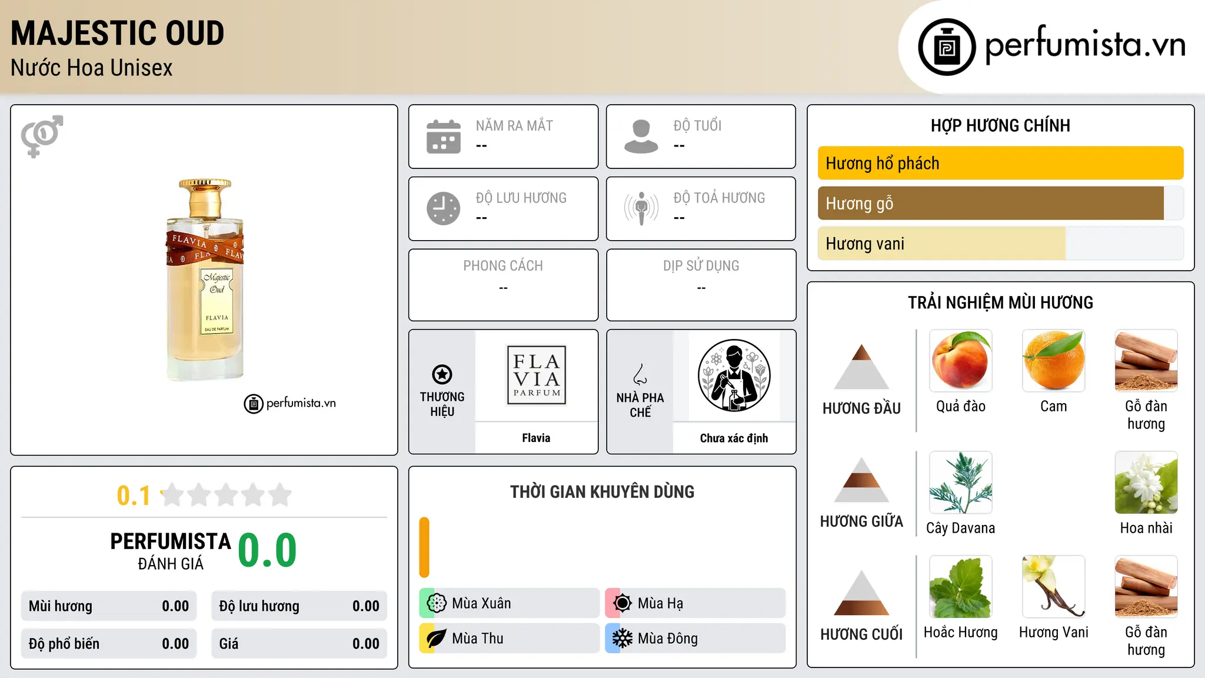
Task: Click the Hoa nhài jasmine thumbnail
Action: 1146,483
